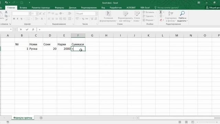Screen dimensions: 220x124
Task: Click the Increase Decimal icon
Action: 92,19
